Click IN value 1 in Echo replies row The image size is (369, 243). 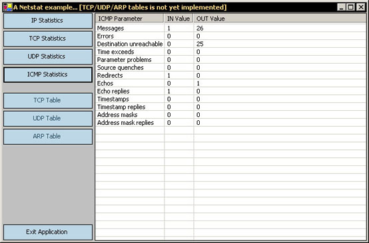click(x=169, y=91)
